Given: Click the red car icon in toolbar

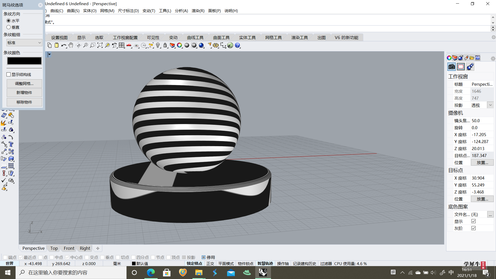Looking at the screenshot, I should click(x=129, y=45).
